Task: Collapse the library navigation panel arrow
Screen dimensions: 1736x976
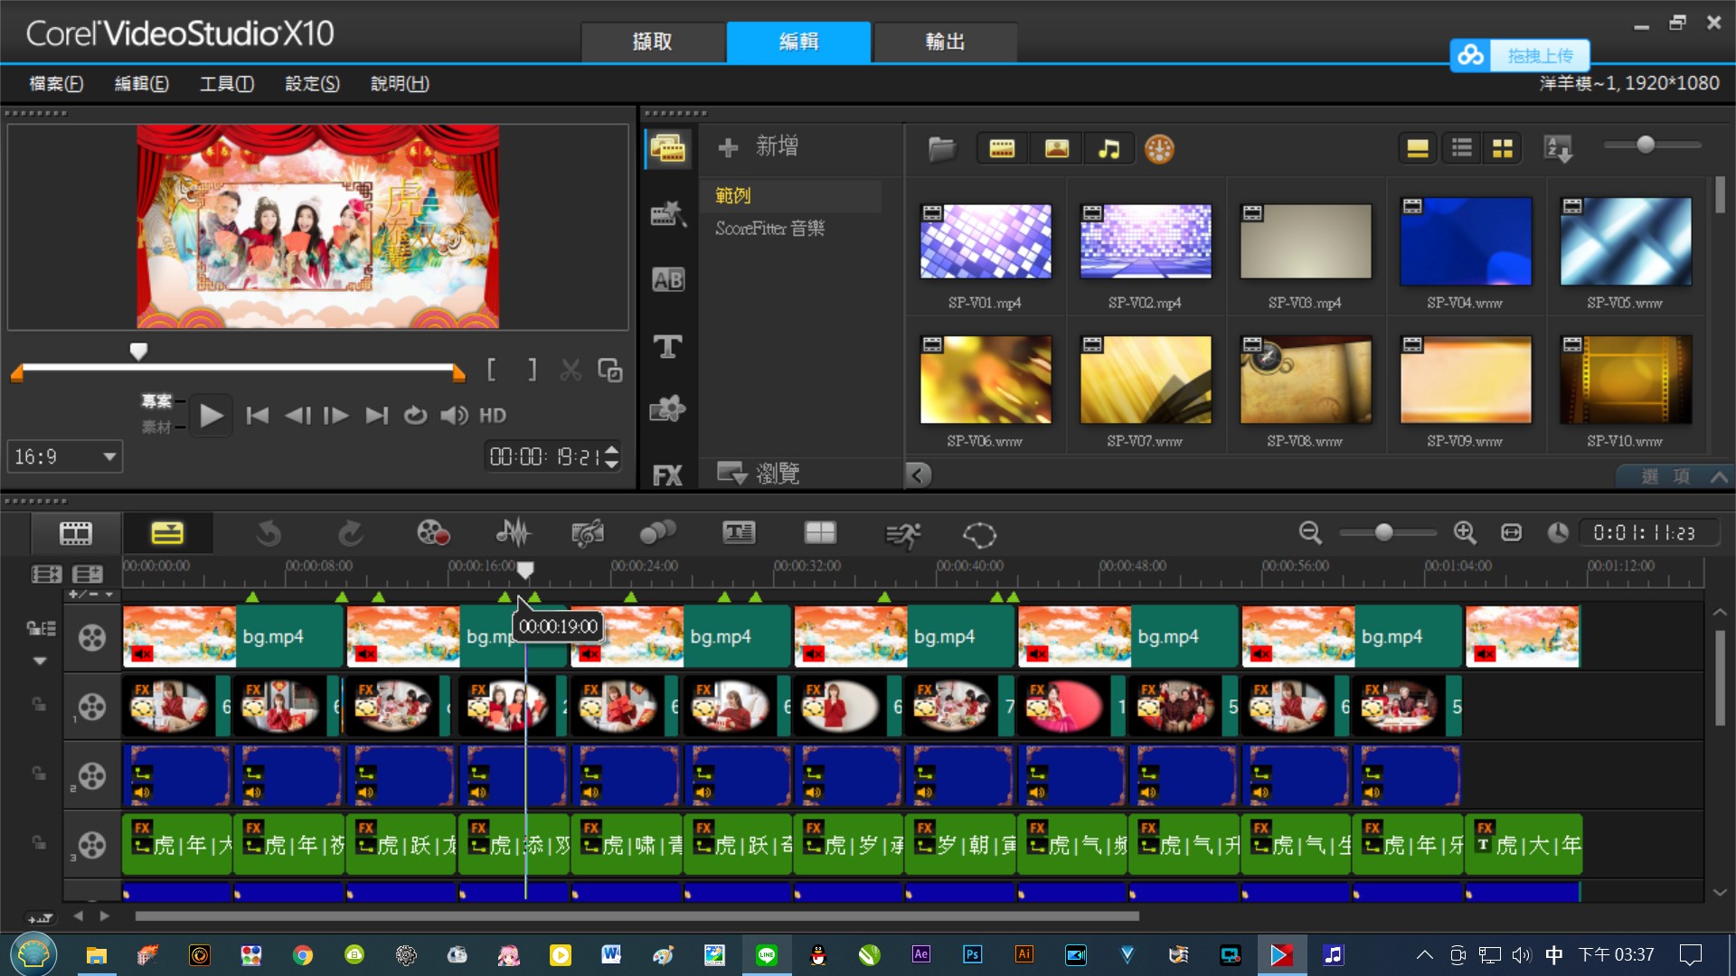Action: [918, 474]
